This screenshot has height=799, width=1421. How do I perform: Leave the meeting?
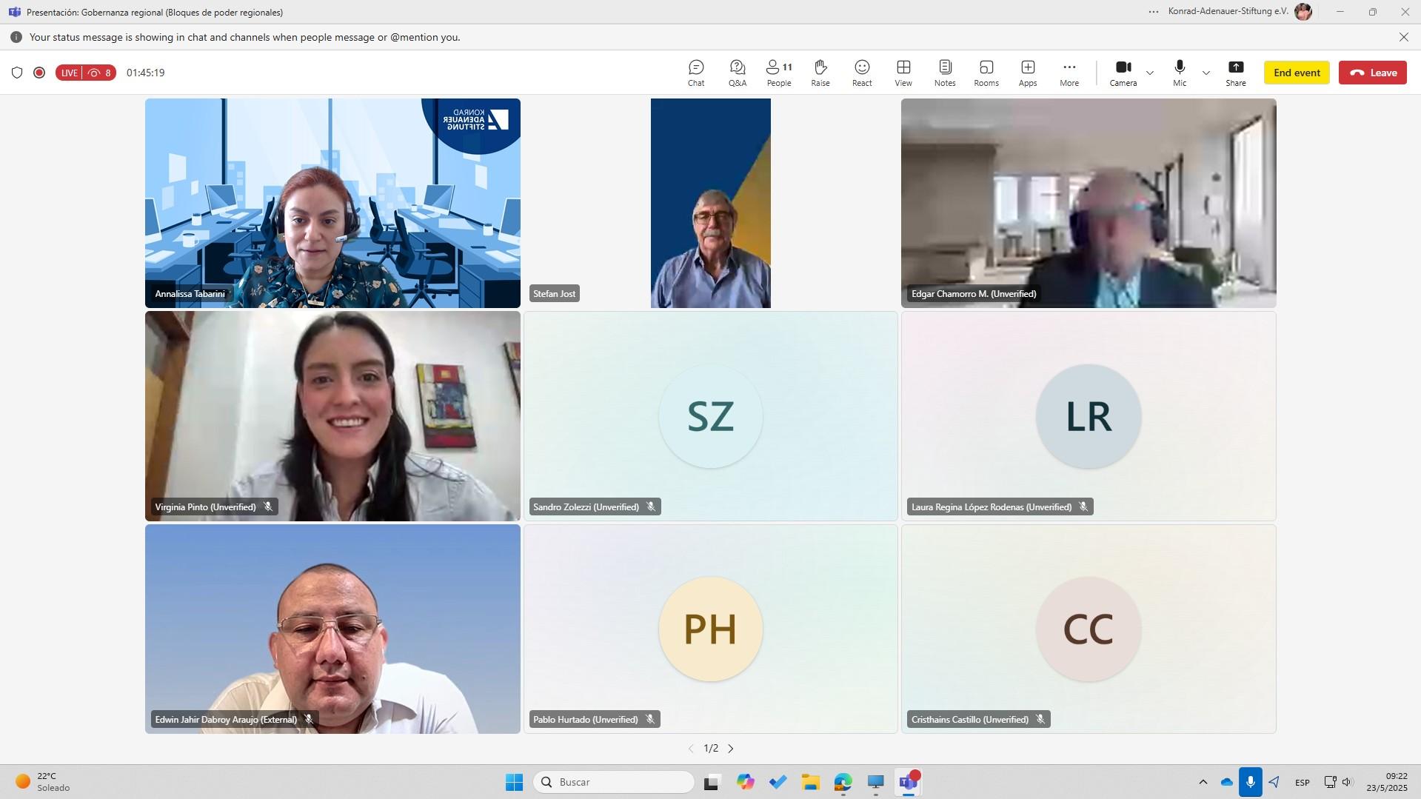[x=1372, y=73]
